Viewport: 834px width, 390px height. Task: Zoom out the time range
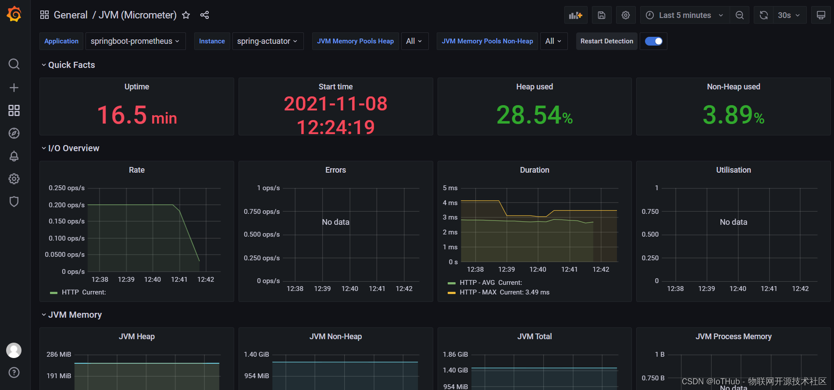(740, 15)
